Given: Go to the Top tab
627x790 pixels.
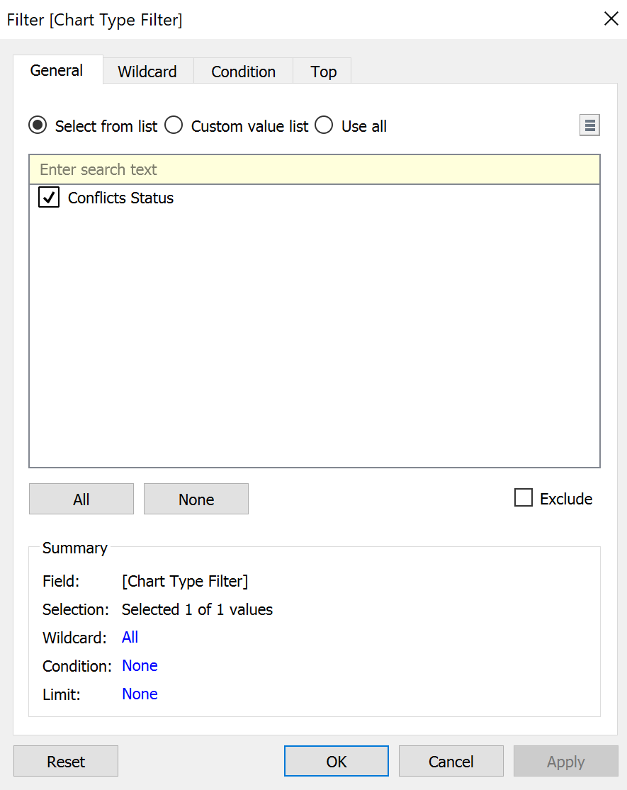Looking at the screenshot, I should tap(323, 72).
